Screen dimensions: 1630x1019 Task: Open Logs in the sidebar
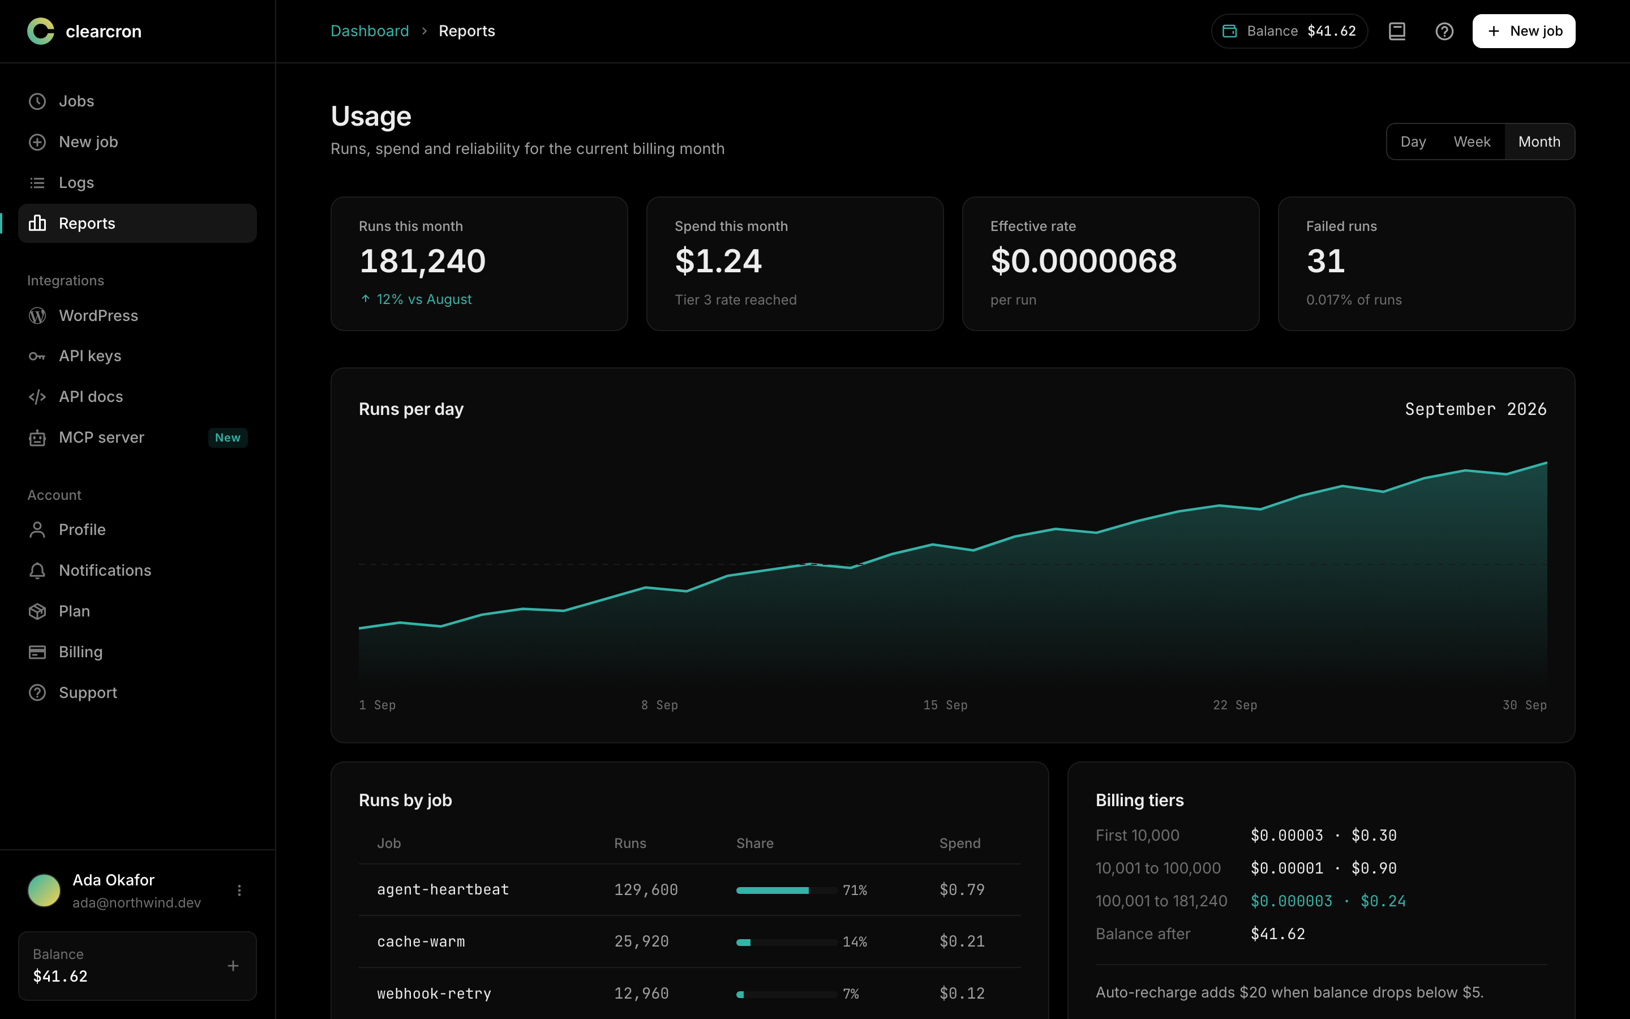click(138, 183)
